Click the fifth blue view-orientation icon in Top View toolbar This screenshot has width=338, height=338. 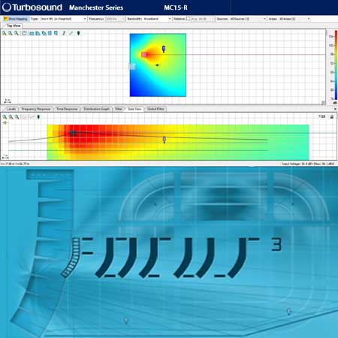pos(56,33)
